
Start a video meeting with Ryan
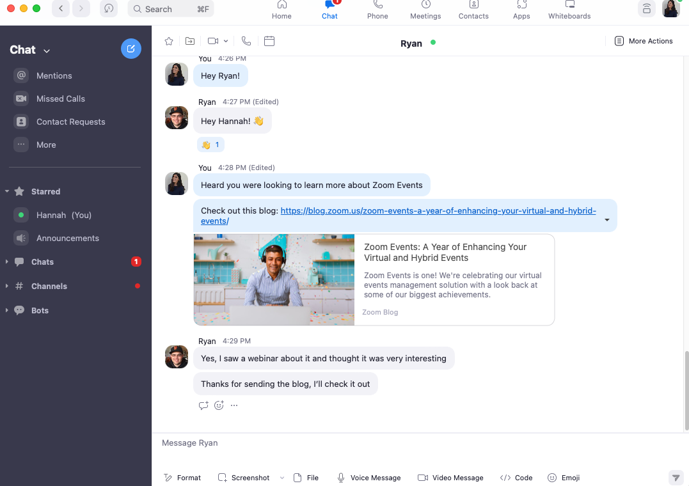[x=213, y=42]
